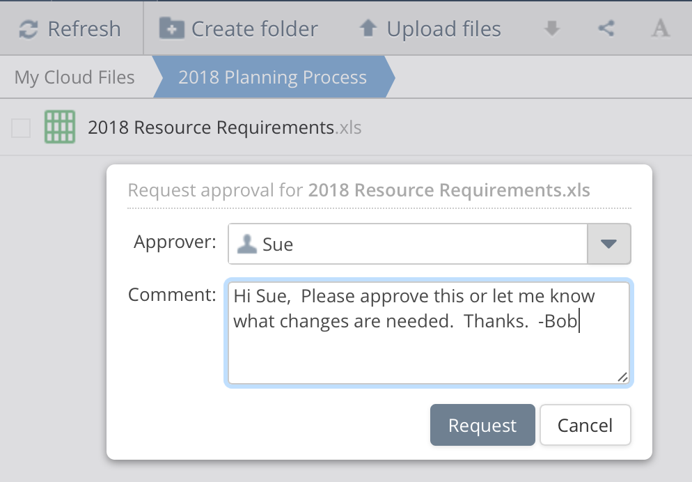692x482 pixels.
Task: Click the download arrow icon
Action: click(x=551, y=29)
